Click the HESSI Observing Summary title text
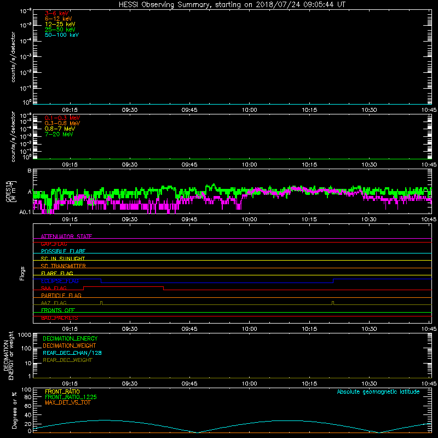Screen dimensions: 438x438 [x=232, y=5]
